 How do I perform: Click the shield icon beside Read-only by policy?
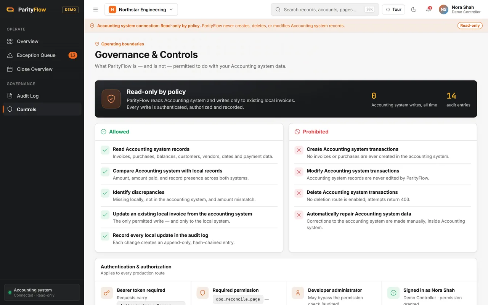[x=111, y=99]
